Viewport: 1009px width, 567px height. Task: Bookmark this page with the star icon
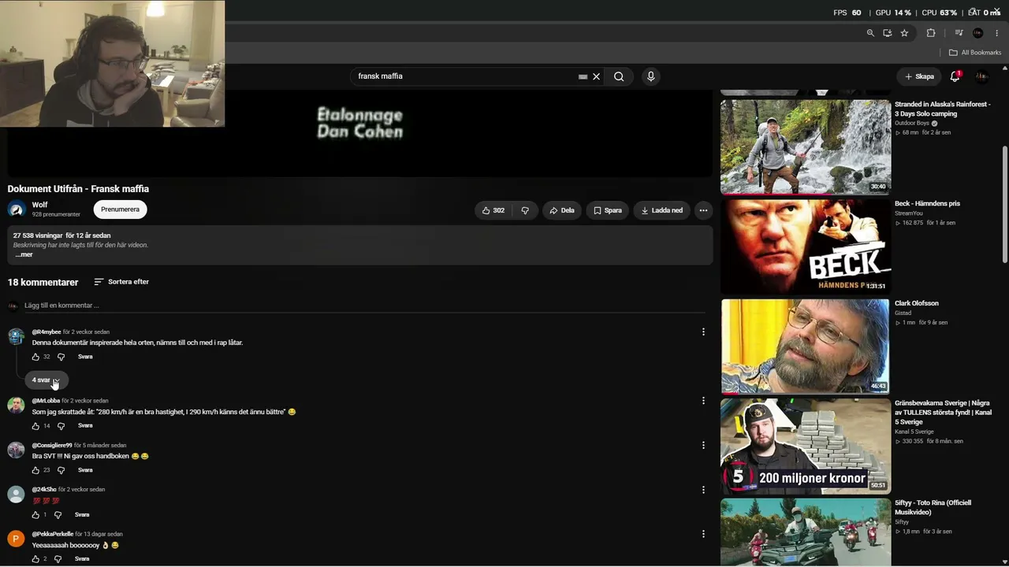pos(904,33)
